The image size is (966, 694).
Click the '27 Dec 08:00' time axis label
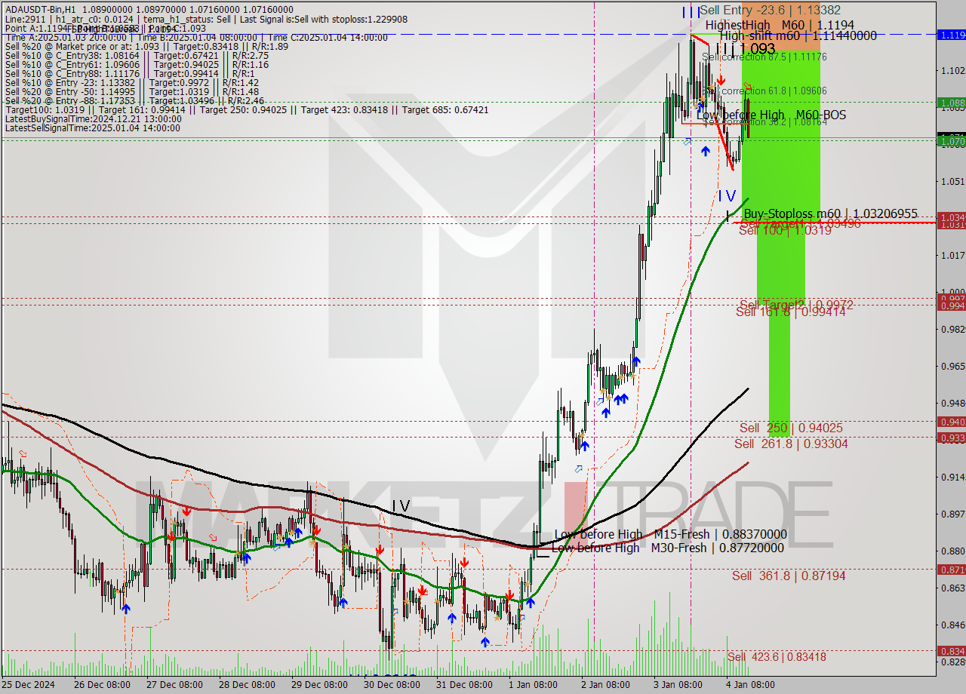[x=174, y=685]
